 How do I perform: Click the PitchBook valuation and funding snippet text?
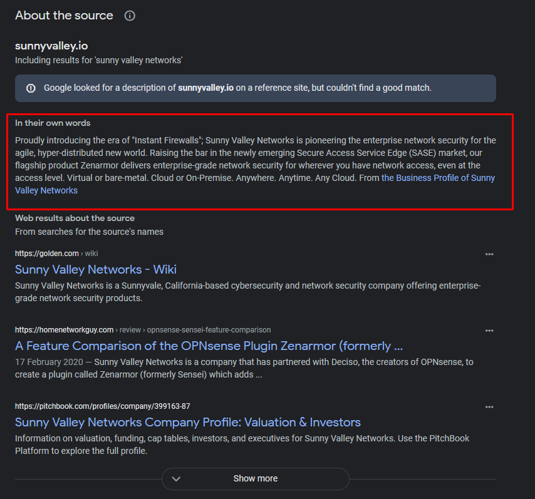coord(242,445)
